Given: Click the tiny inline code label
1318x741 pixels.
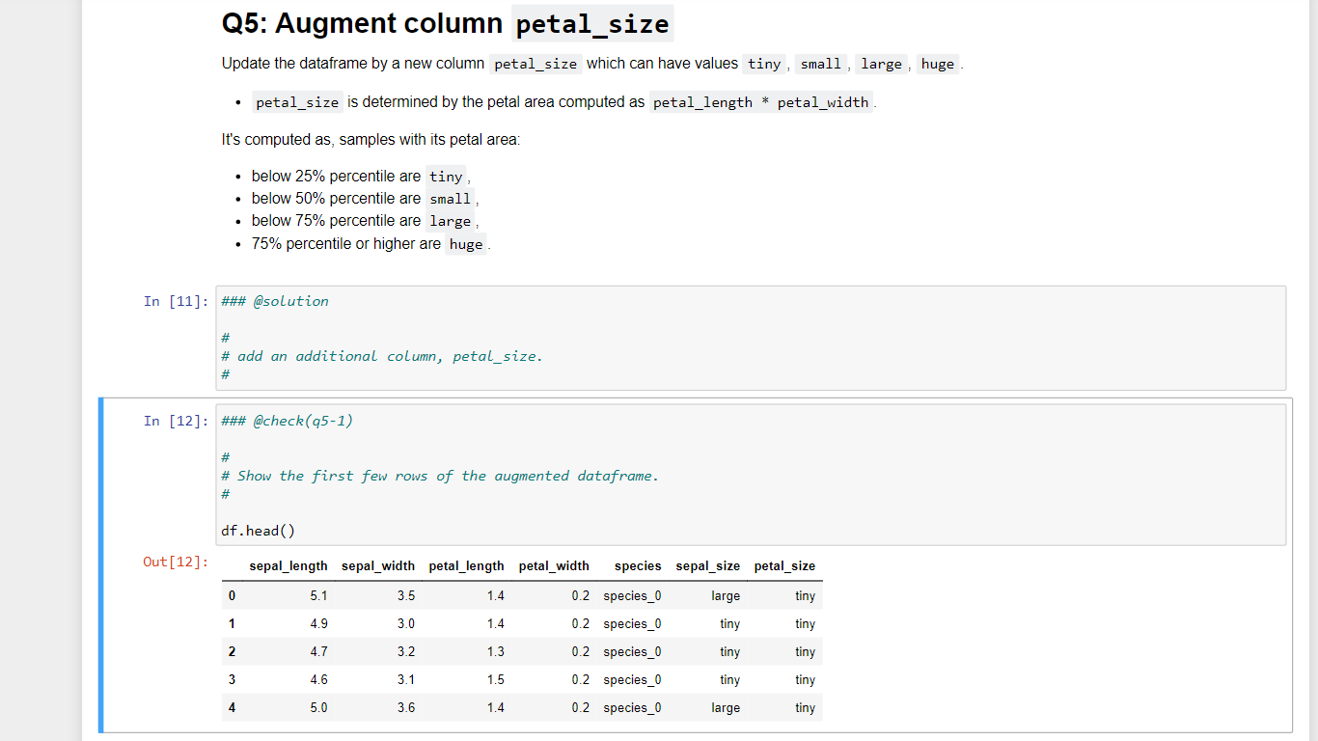Looking at the screenshot, I should coord(763,64).
